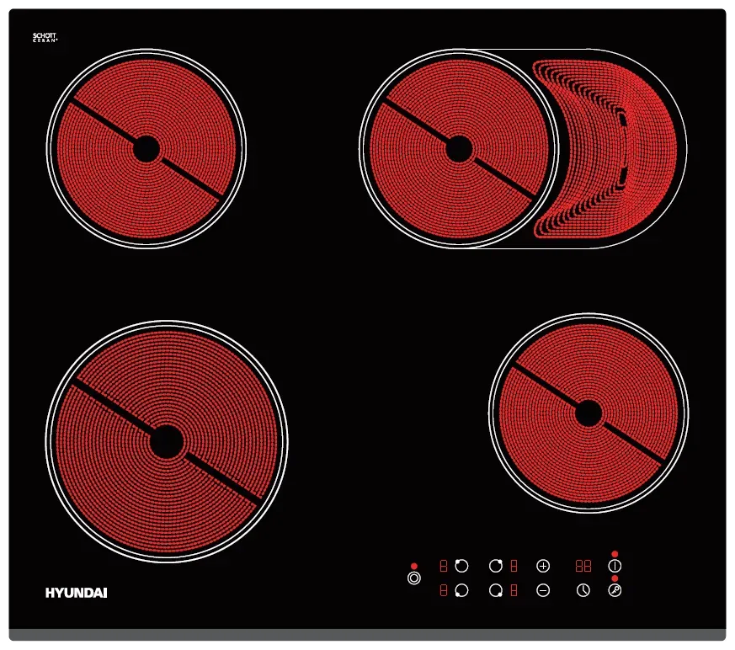Select the front-right burner zone icon

pos(496,590)
